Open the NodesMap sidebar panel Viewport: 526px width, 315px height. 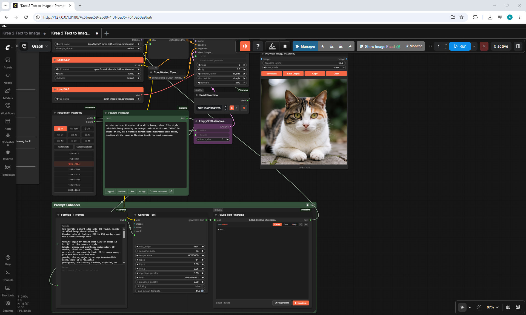[8, 139]
